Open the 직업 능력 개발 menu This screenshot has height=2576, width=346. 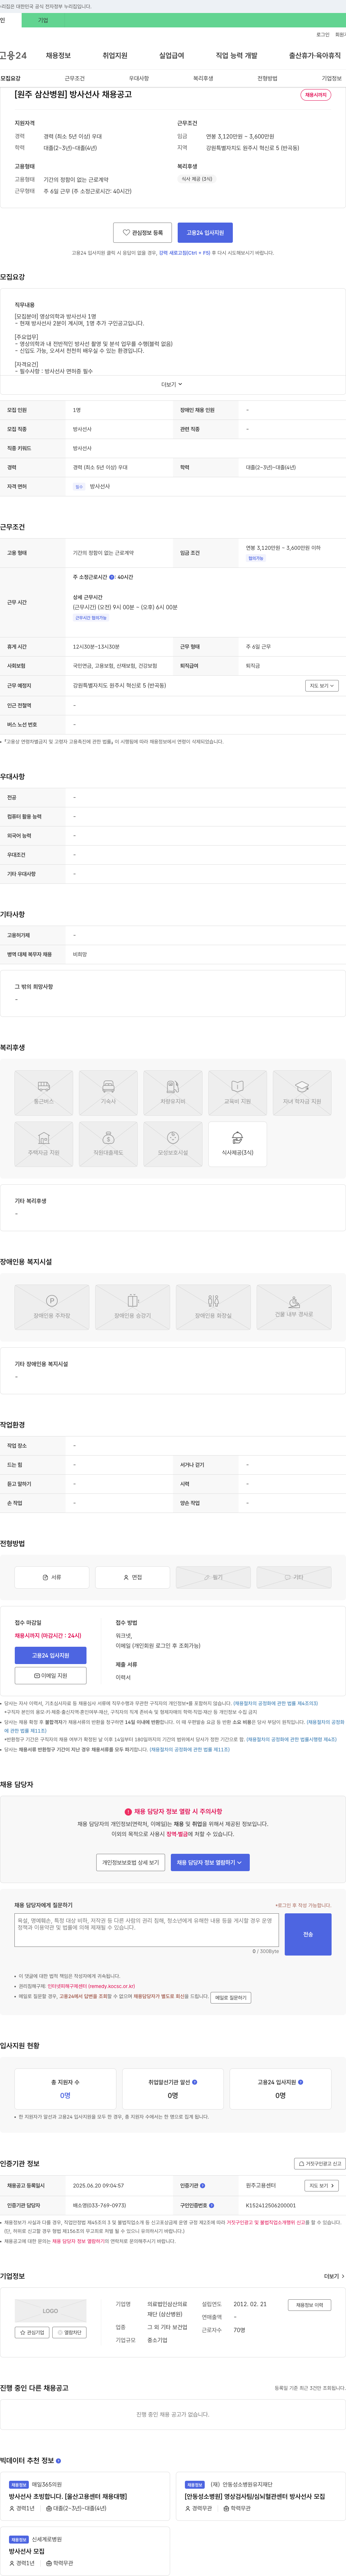pos(237,56)
